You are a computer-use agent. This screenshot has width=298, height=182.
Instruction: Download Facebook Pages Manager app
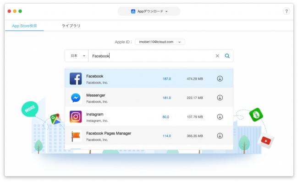pos(220,136)
